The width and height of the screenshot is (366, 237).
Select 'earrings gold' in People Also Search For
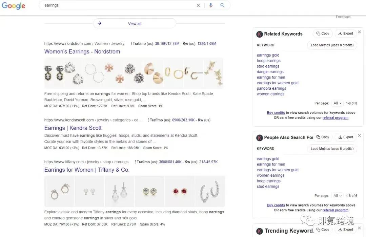(268, 159)
